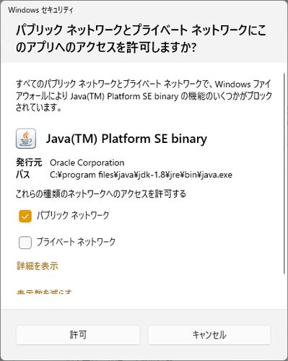The image size is (288, 361).
Task: Click the partially hidden 表示数を減らす link
Action: pyautogui.click(x=44, y=292)
